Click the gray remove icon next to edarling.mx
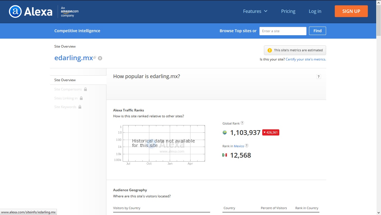This screenshot has height=215, width=381. (x=100, y=58)
